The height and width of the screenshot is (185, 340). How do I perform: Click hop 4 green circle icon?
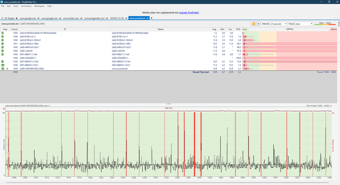point(3,44)
